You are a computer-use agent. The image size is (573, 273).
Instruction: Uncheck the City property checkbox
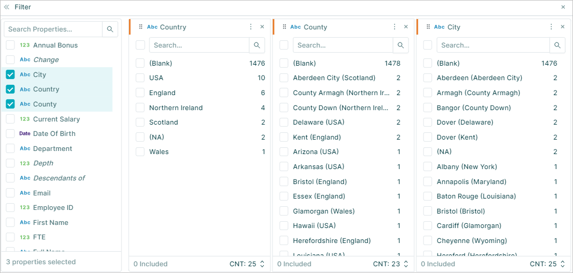[10, 74]
